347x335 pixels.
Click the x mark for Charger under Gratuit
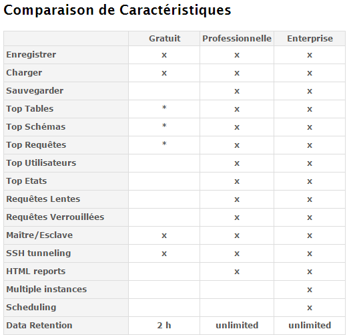coord(164,73)
